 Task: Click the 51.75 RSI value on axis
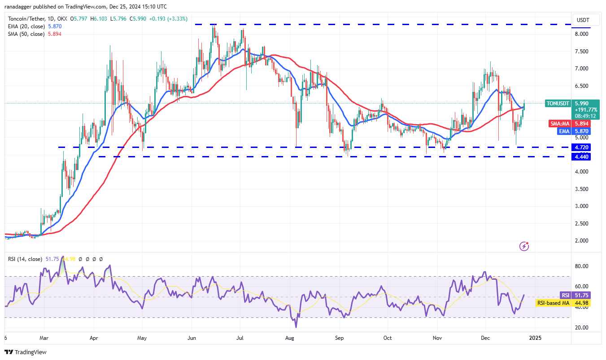(581, 295)
